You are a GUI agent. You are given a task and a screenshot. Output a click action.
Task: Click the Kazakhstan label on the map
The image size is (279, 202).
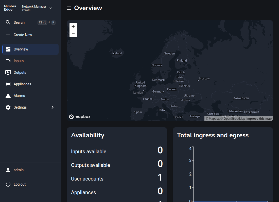click(241, 98)
